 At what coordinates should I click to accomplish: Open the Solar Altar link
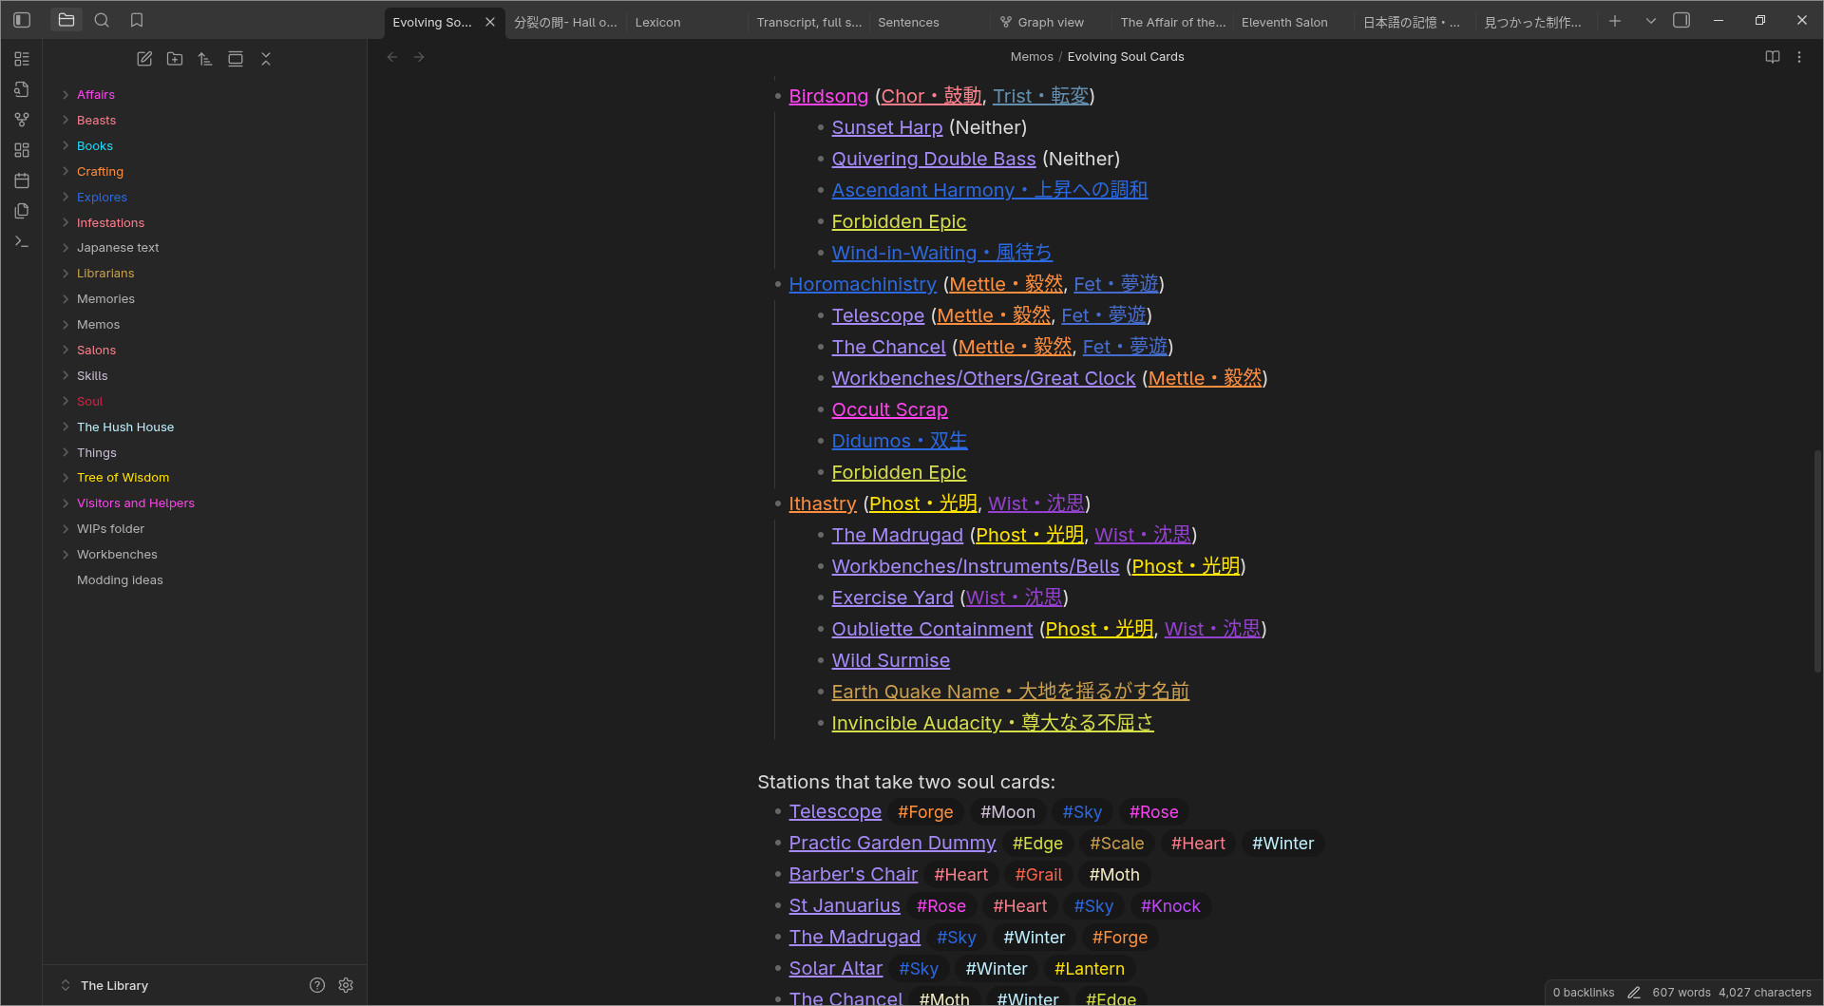coord(836,968)
